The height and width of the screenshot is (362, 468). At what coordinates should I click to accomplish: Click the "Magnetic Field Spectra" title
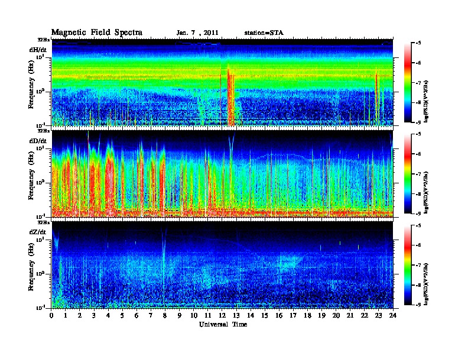pos(97,33)
